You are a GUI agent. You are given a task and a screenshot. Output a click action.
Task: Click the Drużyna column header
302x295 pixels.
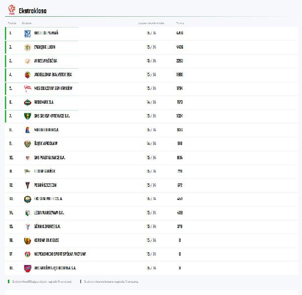(27, 23)
